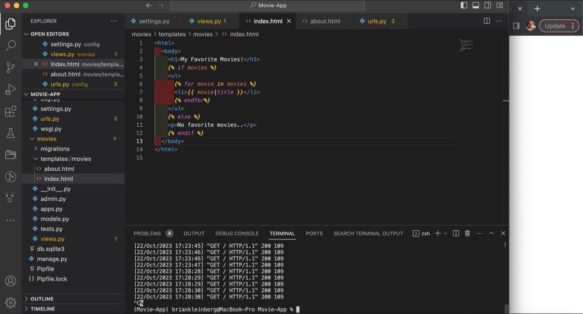583x314 pixels.
Task: Open db.sqlite3 in the file tree
Action: pyautogui.click(x=73, y=249)
